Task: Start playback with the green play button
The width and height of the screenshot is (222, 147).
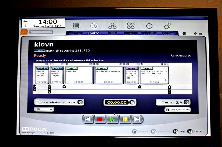Action: click(x=112, y=119)
